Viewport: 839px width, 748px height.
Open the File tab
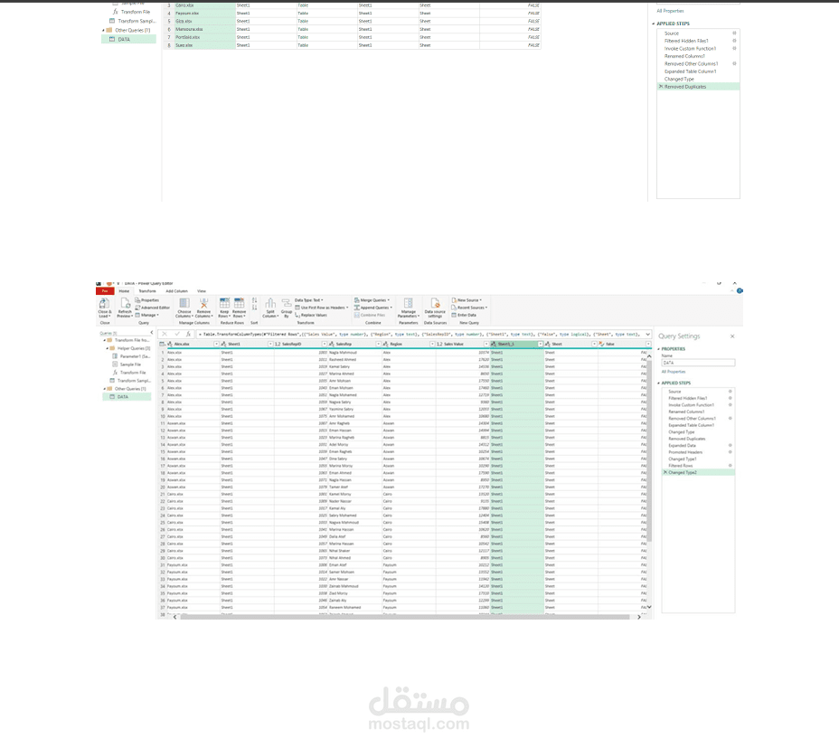point(105,291)
